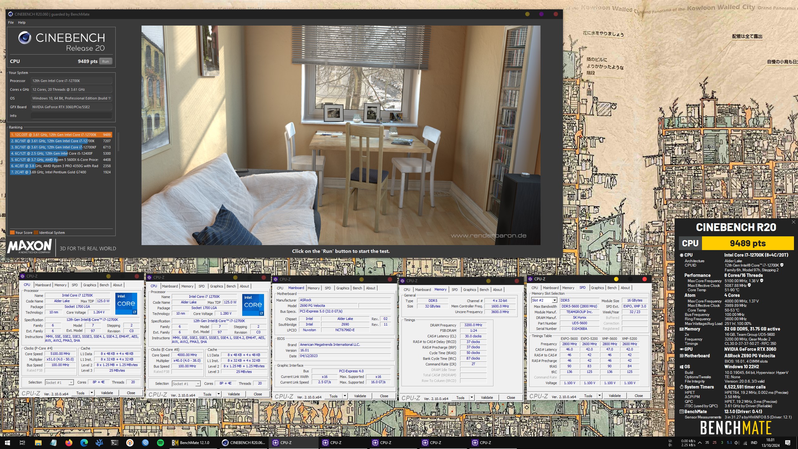798x449 pixels.
Task: Switch to SPD tab in Memory CPU-Z window
Action: [454, 290]
